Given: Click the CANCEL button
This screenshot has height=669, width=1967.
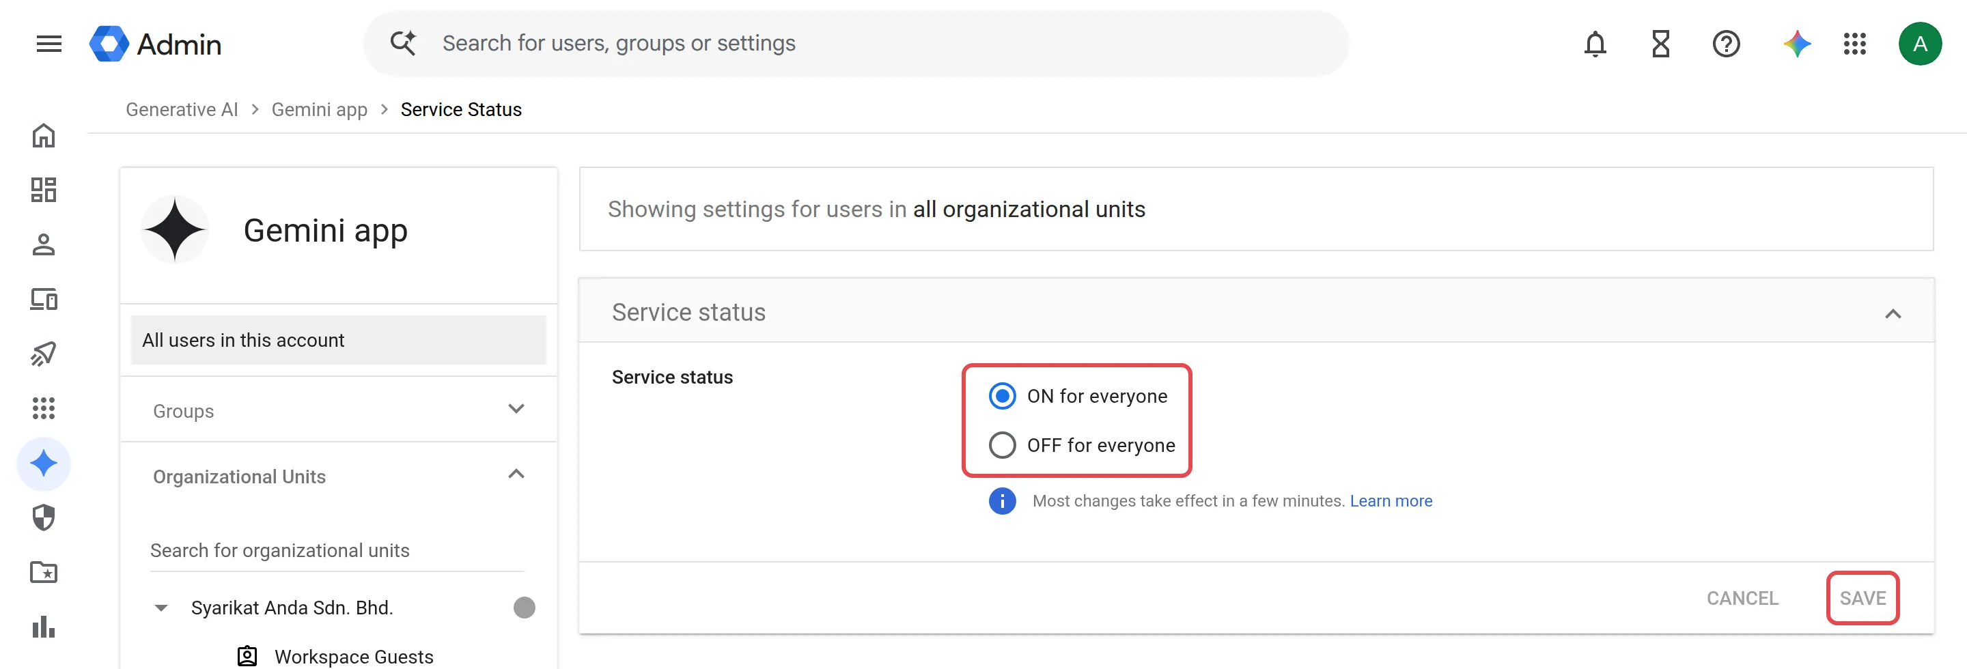Looking at the screenshot, I should click(1742, 599).
